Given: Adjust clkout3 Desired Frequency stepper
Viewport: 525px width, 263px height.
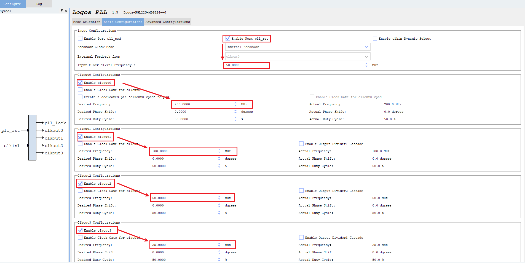Looking at the screenshot, I should tap(219, 245).
